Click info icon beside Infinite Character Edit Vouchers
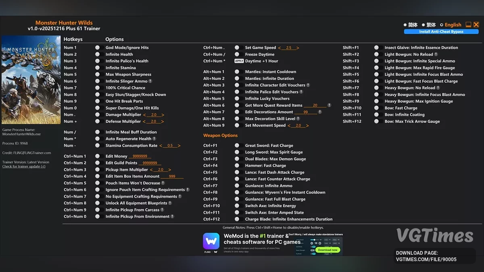Image resolution: width=484 pixels, height=272 pixels. pos(308,85)
